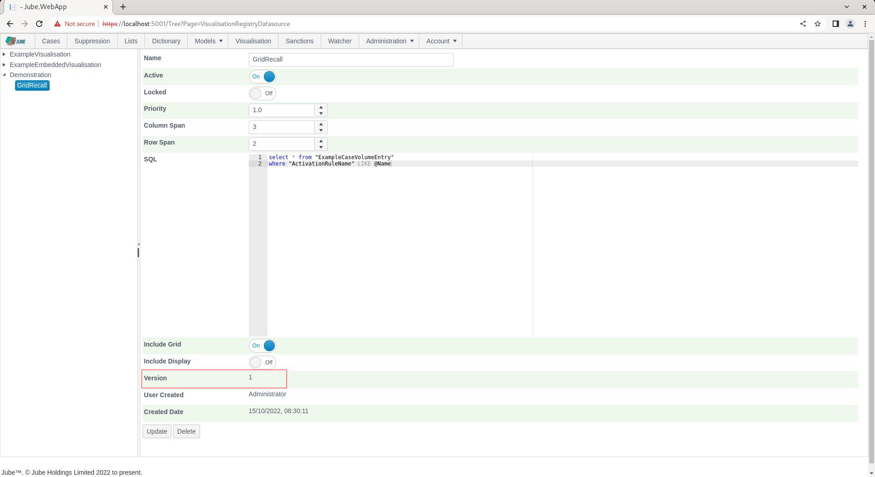875x477 pixels.
Task: Open the Lists menu
Action: pos(131,41)
